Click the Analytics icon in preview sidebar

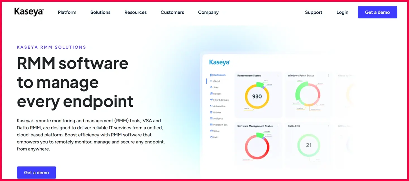(x=211, y=118)
